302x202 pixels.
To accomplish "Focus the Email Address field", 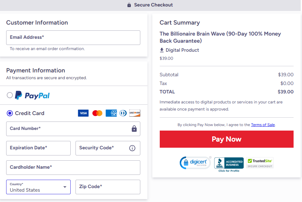I will point(73,37).
